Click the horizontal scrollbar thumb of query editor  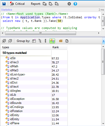(x=41, y=33)
